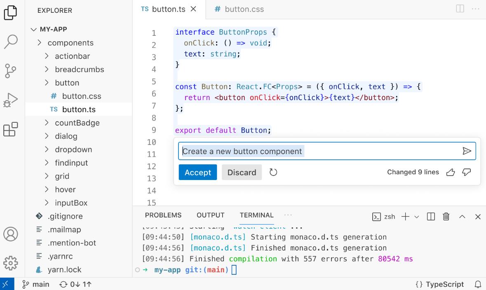This screenshot has width=486, height=290.
Task: Kill the terminal with trash icon
Action: tap(446, 217)
